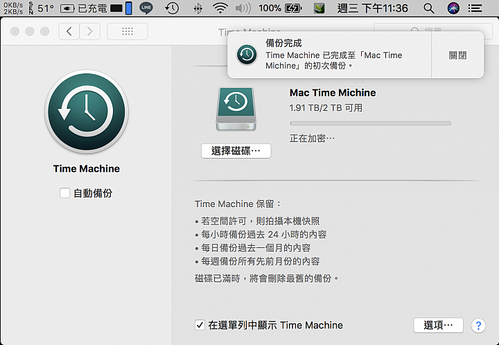Open Notification Center list icon
The image size is (499, 345).
click(475, 8)
